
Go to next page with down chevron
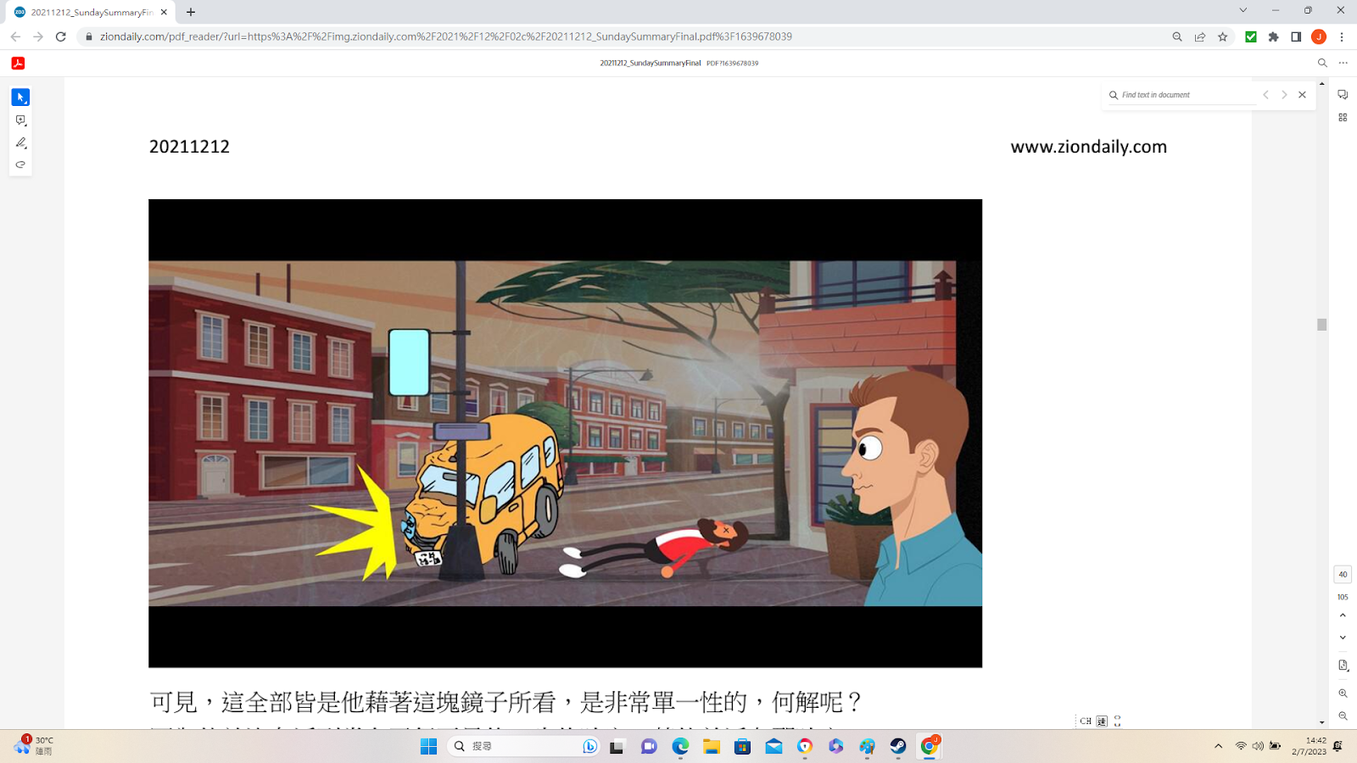point(1343,638)
